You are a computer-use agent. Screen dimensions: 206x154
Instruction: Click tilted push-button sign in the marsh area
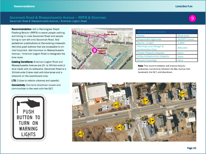pos(109,130)
